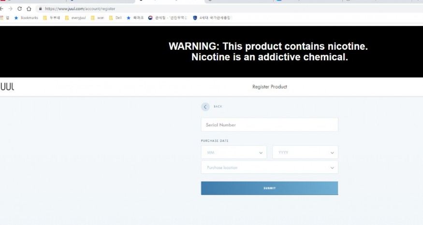Click the BACK text link
The height and width of the screenshot is (225, 423).
pyautogui.click(x=218, y=107)
